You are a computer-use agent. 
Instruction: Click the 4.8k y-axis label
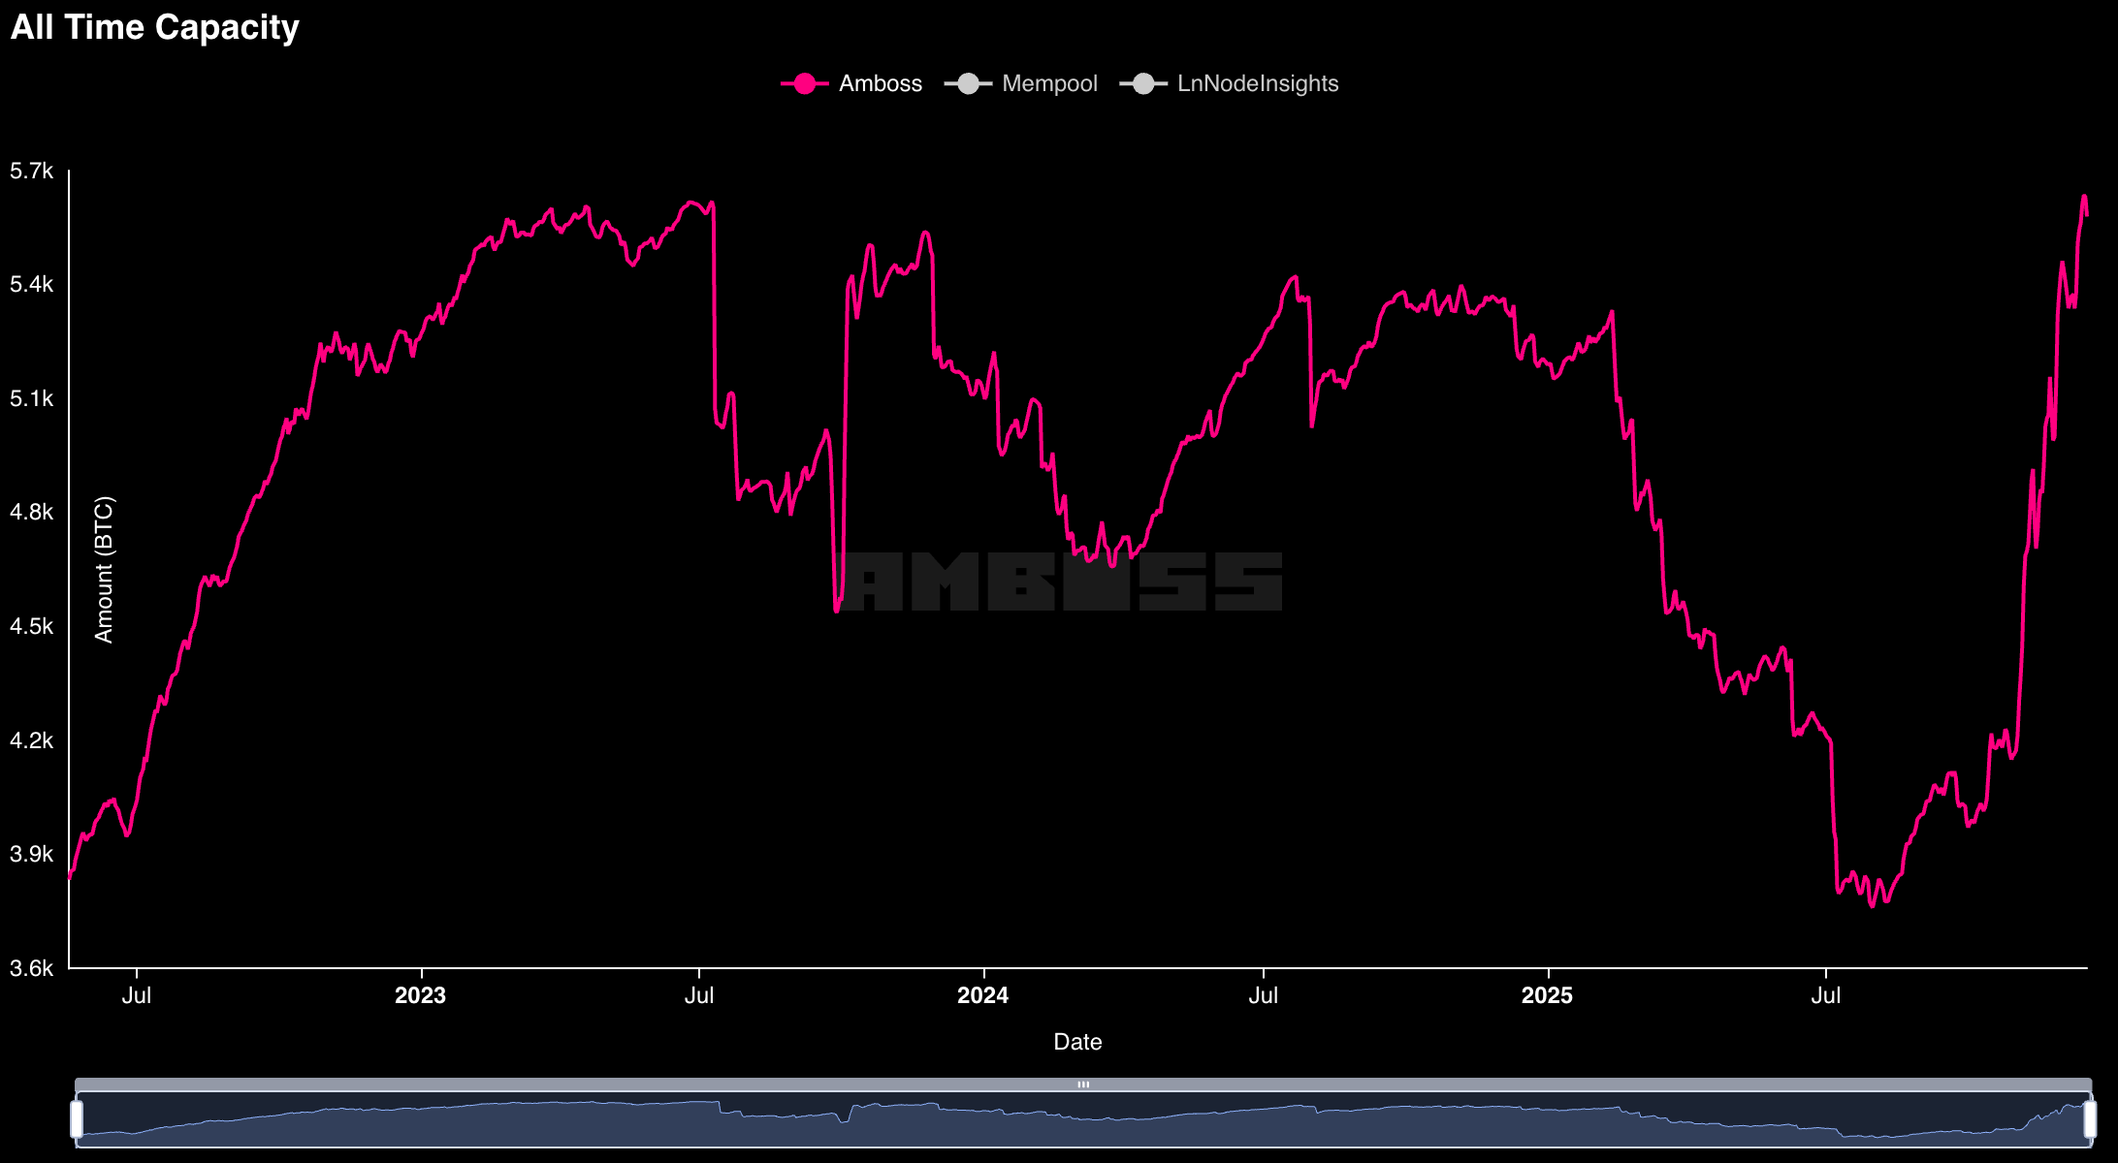pos(31,513)
